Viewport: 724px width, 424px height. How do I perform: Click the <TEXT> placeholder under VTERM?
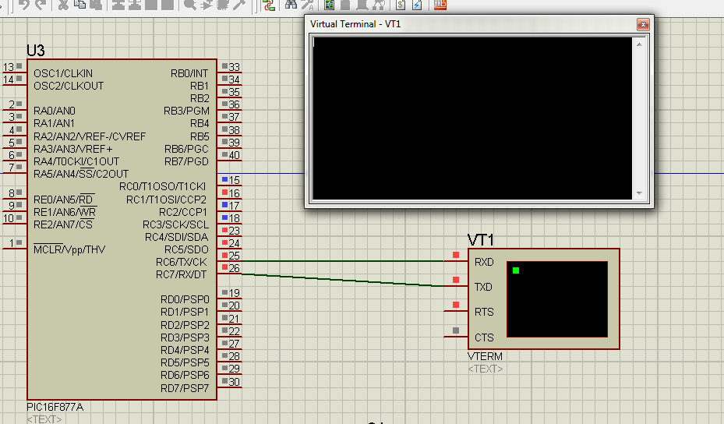point(485,369)
